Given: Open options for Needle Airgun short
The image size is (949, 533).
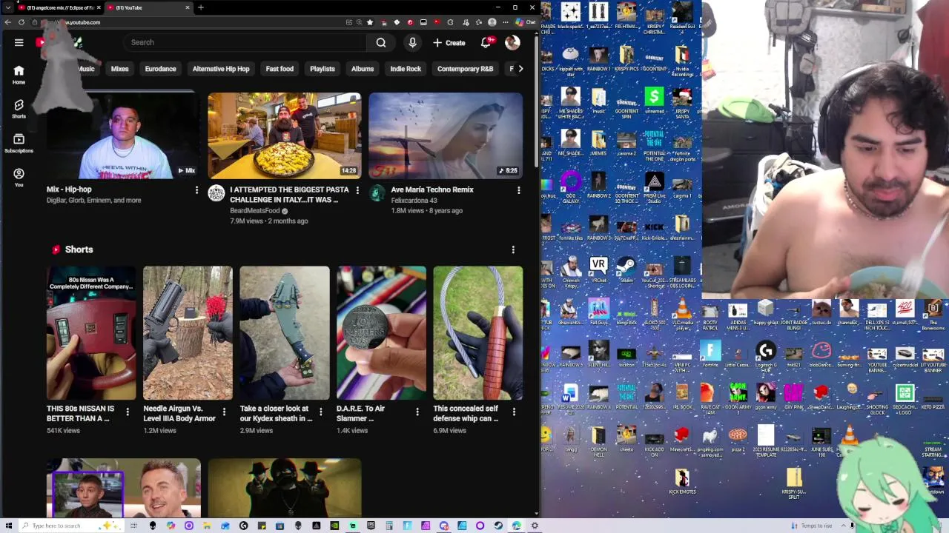Looking at the screenshot, I should (224, 412).
